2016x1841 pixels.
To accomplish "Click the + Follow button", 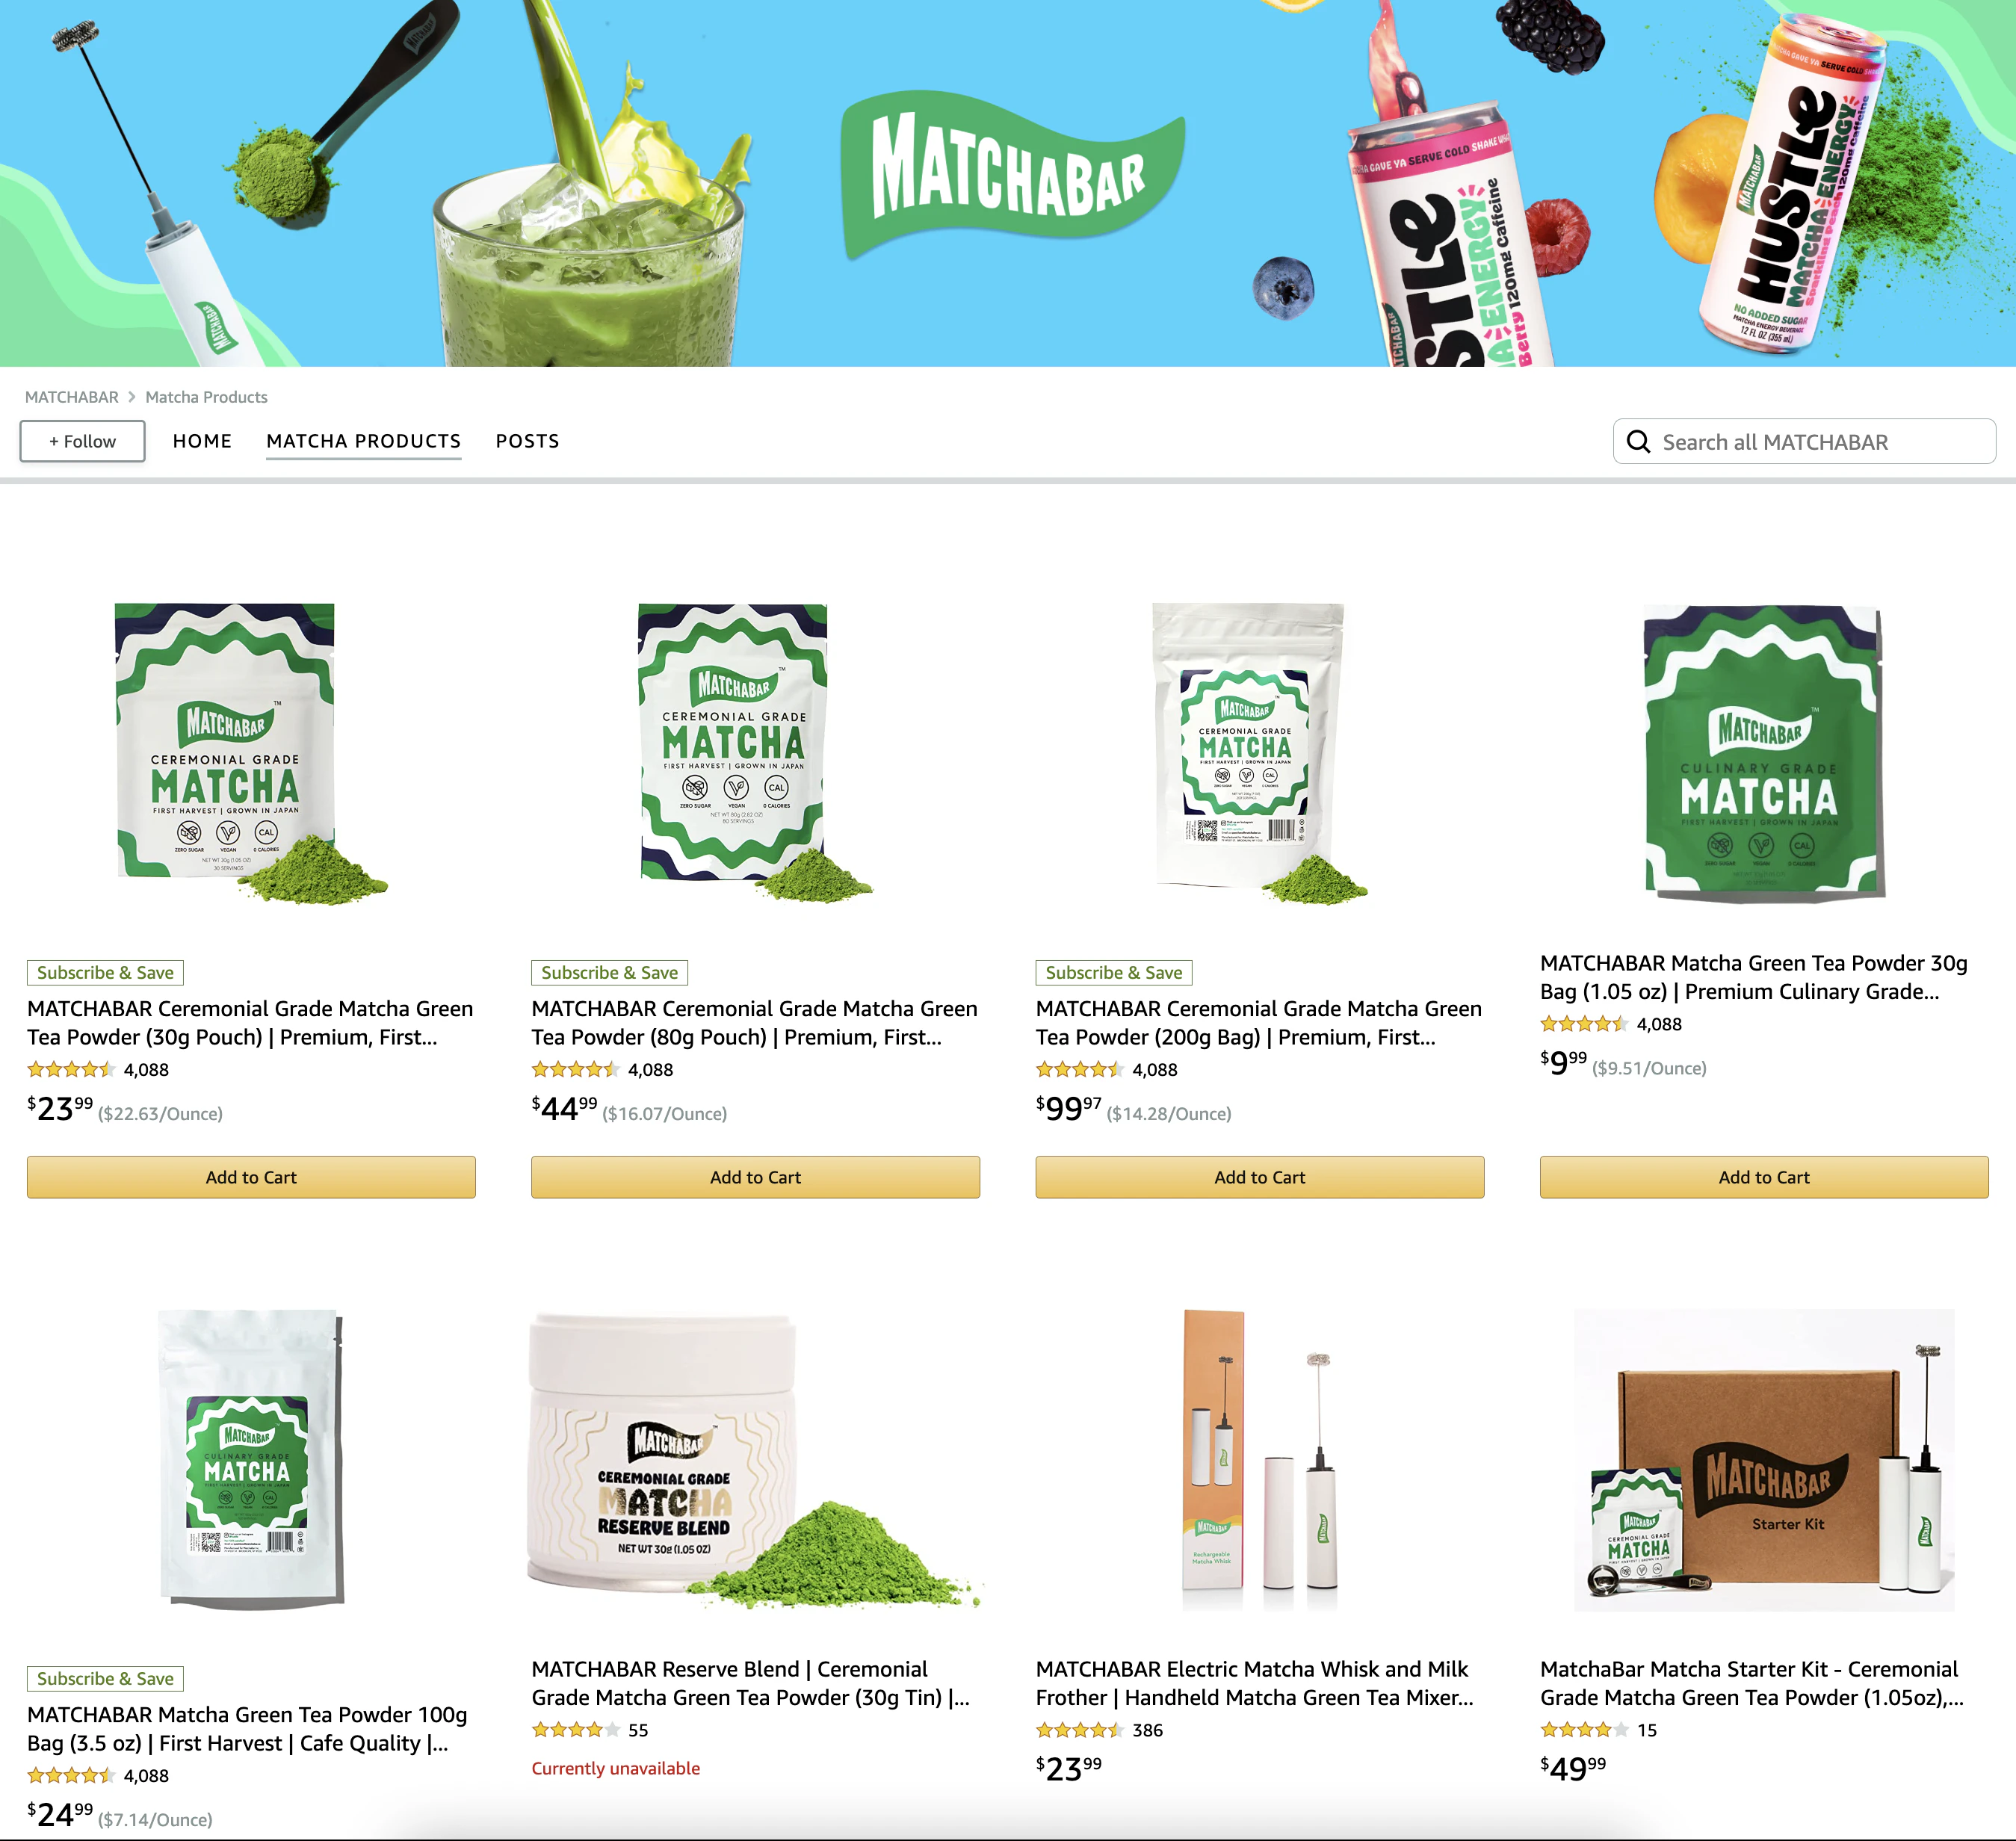I will click(83, 441).
